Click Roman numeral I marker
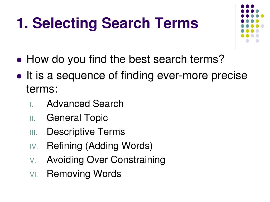270x202 pixels. click(x=32, y=105)
